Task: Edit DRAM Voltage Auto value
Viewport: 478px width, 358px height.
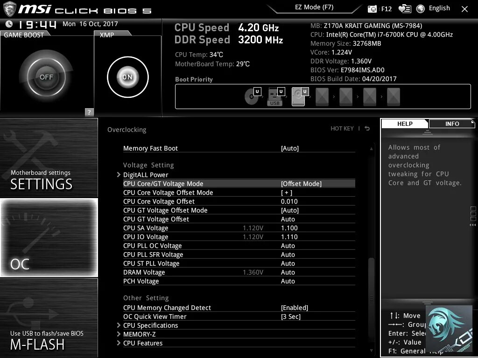Action: pos(288,272)
